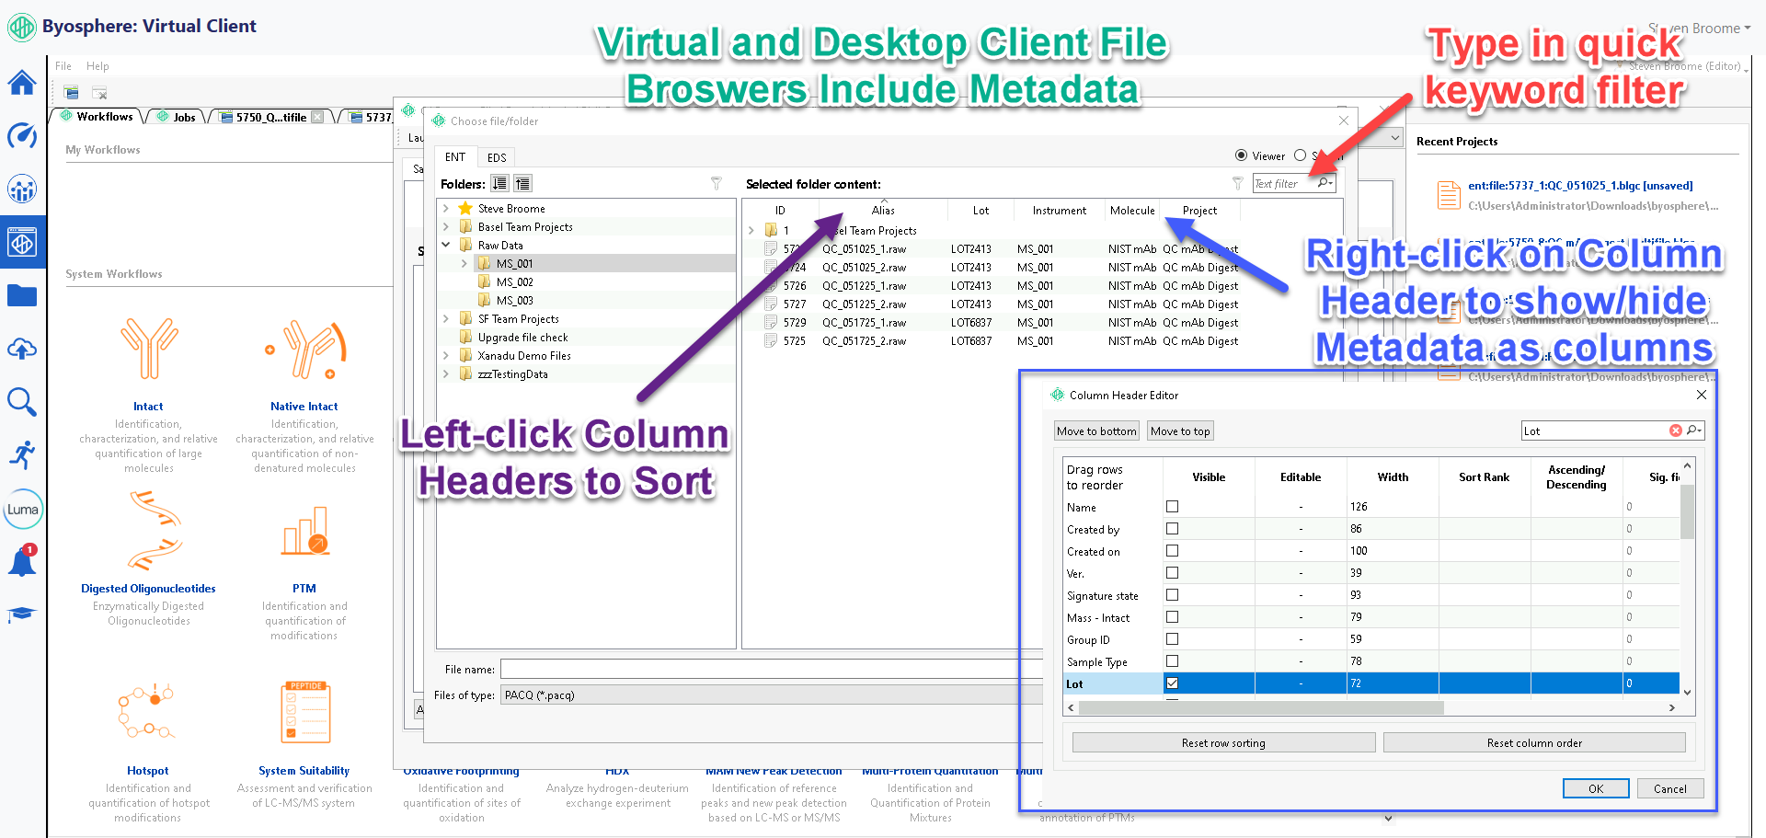Expand the Basel Team Projects tree node
Image resolution: width=1766 pixels, height=838 pixels.
(446, 226)
